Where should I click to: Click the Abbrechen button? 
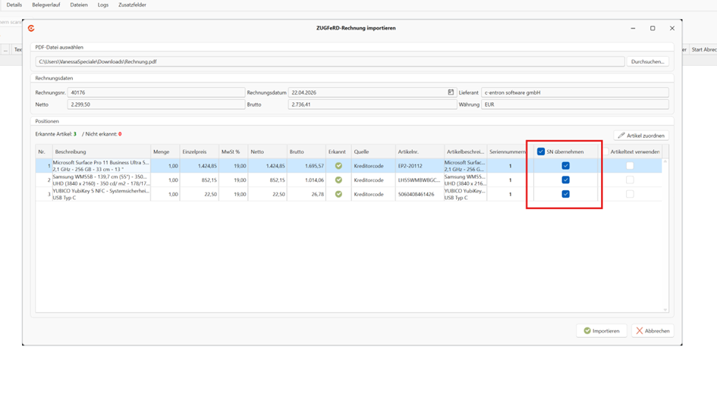pyautogui.click(x=653, y=331)
